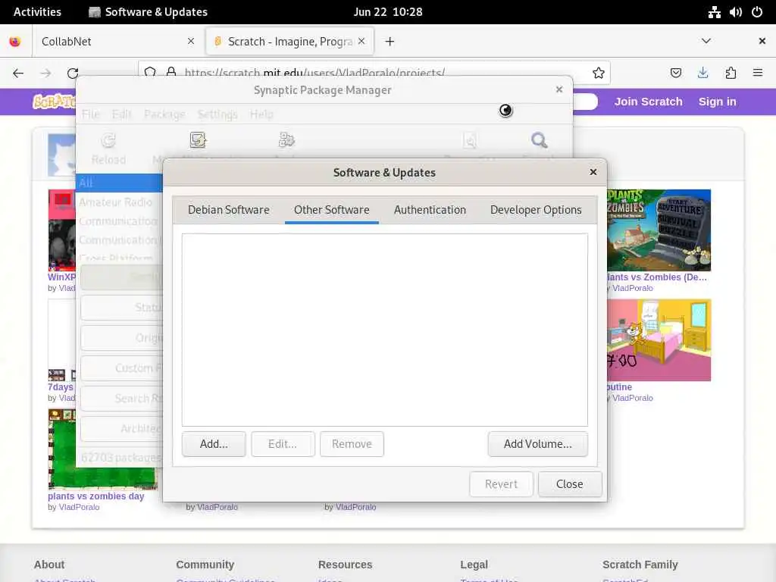The height and width of the screenshot is (582, 776).
Task: Click the Firefox back arrow
Action: point(18,74)
